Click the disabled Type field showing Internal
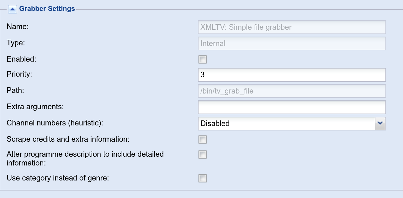The image size is (403, 198). 292,43
